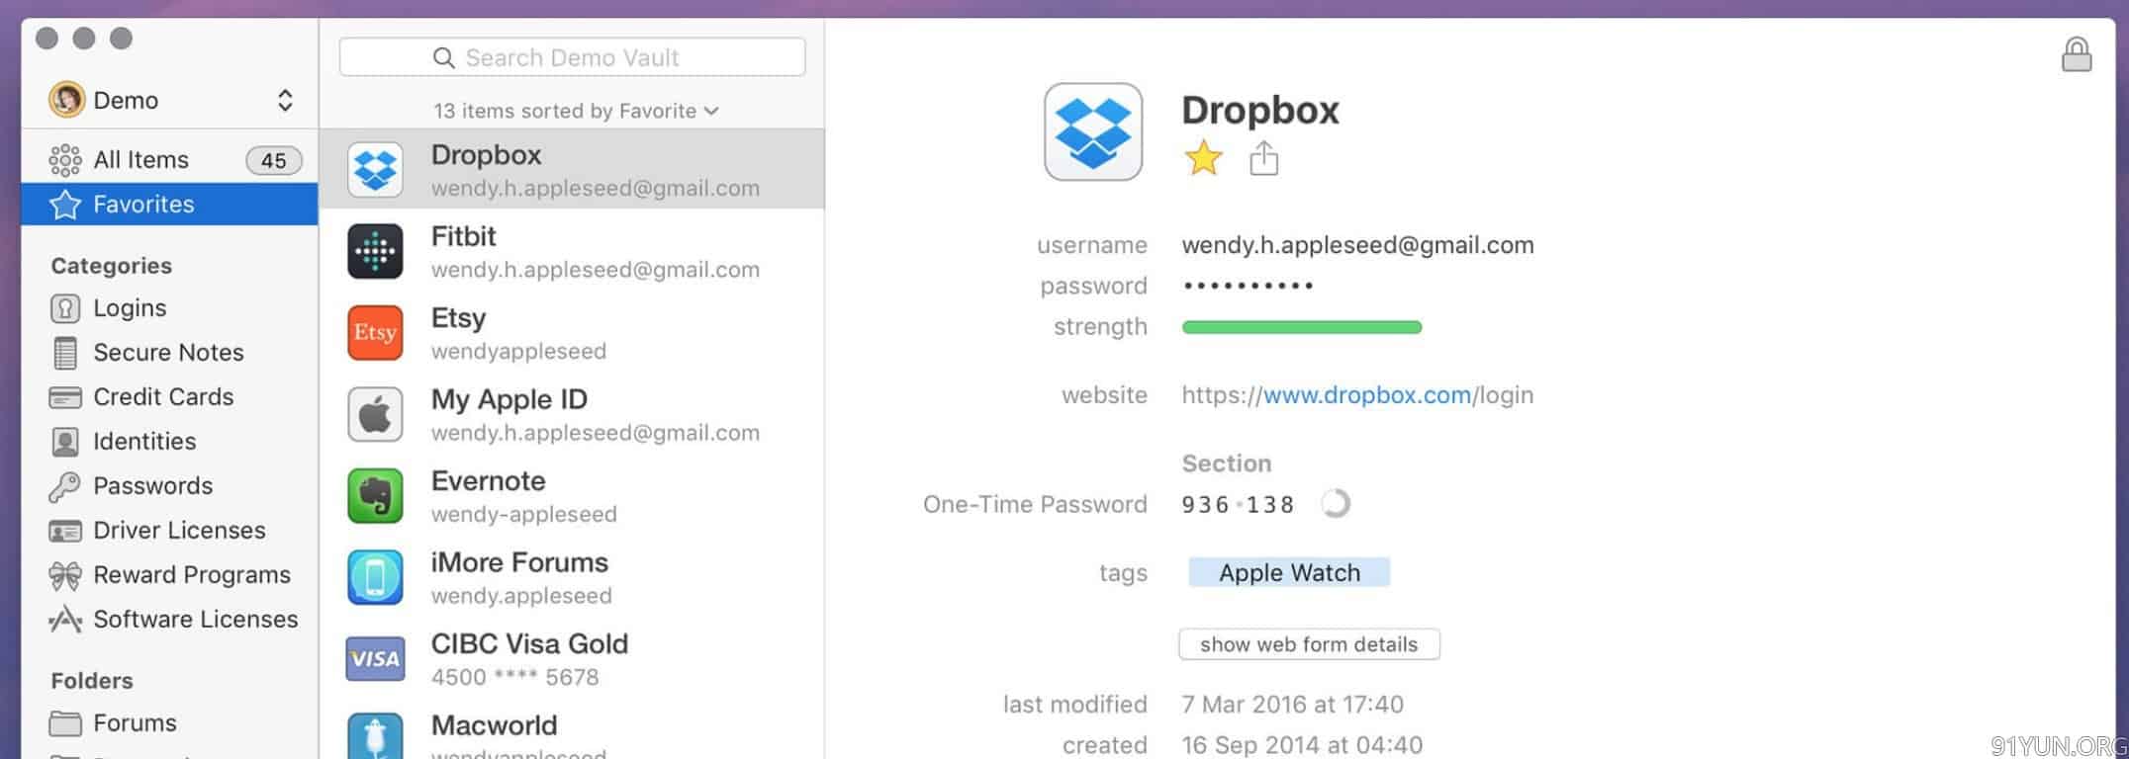Image resolution: width=2129 pixels, height=759 pixels.
Task: Click the Passwords key icon
Action: pyautogui.click(x=64, y=486)
